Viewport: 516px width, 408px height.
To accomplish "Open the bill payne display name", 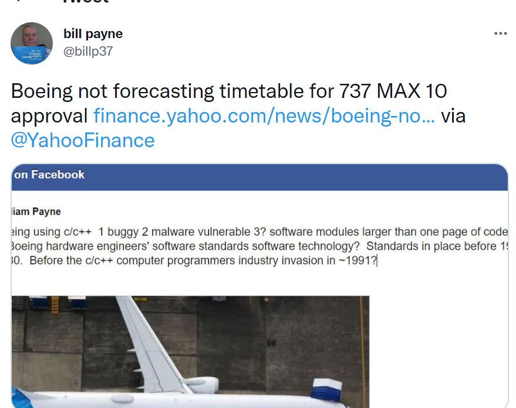I will (x=93, y=34).
